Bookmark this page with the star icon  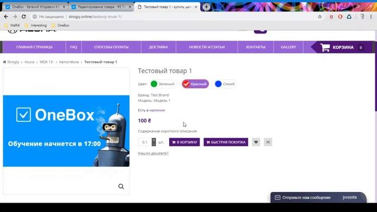tap(320, 16)
